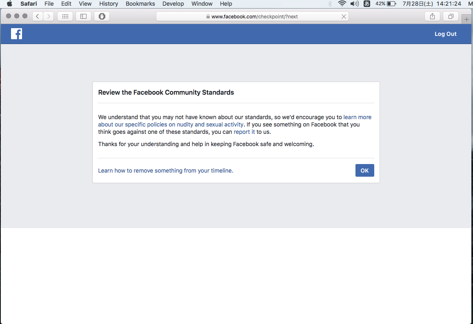Click the AdBlock hand extension icon

click(x=102, y=16)
